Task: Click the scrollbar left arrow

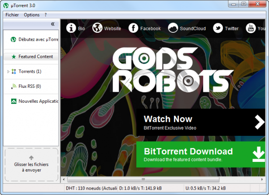Action: [x=64, y=179]
